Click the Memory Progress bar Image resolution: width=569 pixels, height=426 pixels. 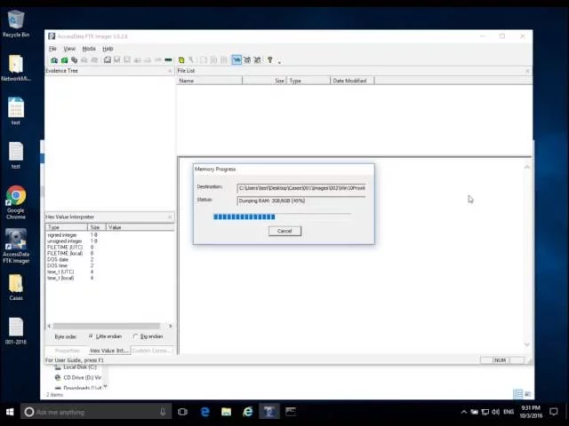pos(283,217)
